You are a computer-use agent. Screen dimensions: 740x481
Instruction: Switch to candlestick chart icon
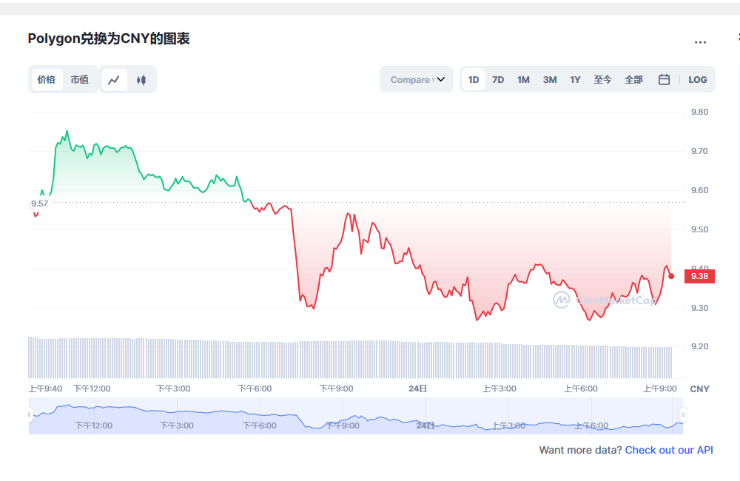tap(141, 80)
